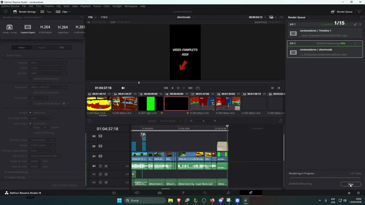Open the Codec H.264 dropdown
This screenshot has width=365, height=205.
48,68
